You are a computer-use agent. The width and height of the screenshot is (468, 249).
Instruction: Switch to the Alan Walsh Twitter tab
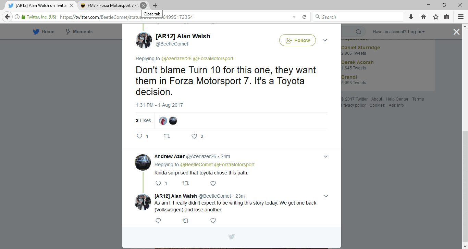[x=40, y=5]
